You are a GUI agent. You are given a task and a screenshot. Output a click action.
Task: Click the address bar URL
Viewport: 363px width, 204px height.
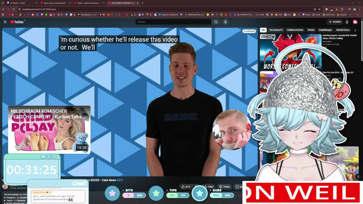pos(39,9)
